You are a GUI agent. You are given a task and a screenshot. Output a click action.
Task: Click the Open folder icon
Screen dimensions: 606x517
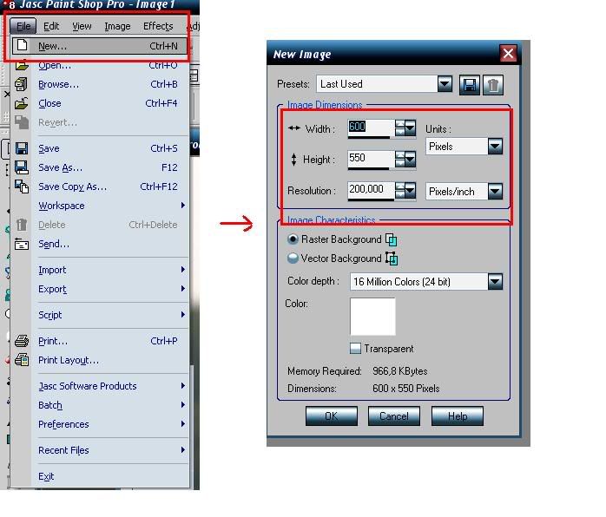click(22, 65)
